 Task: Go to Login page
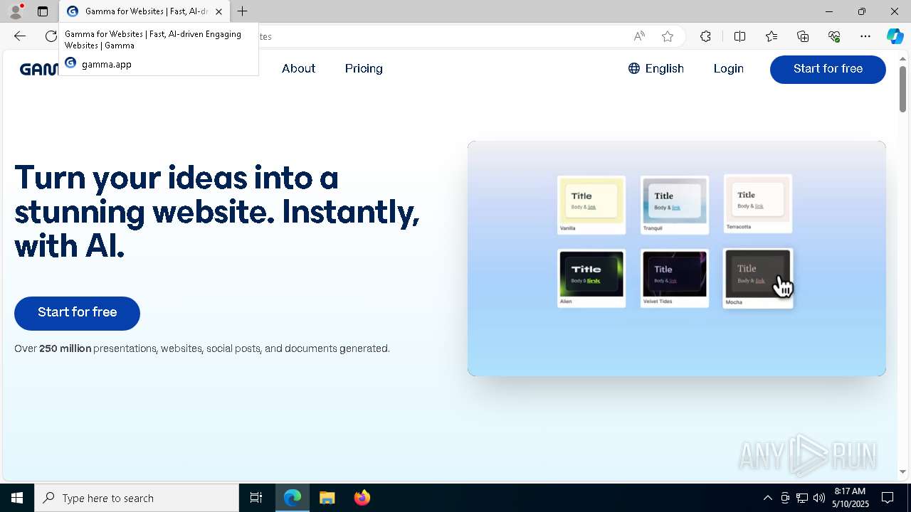coord(728,69)
